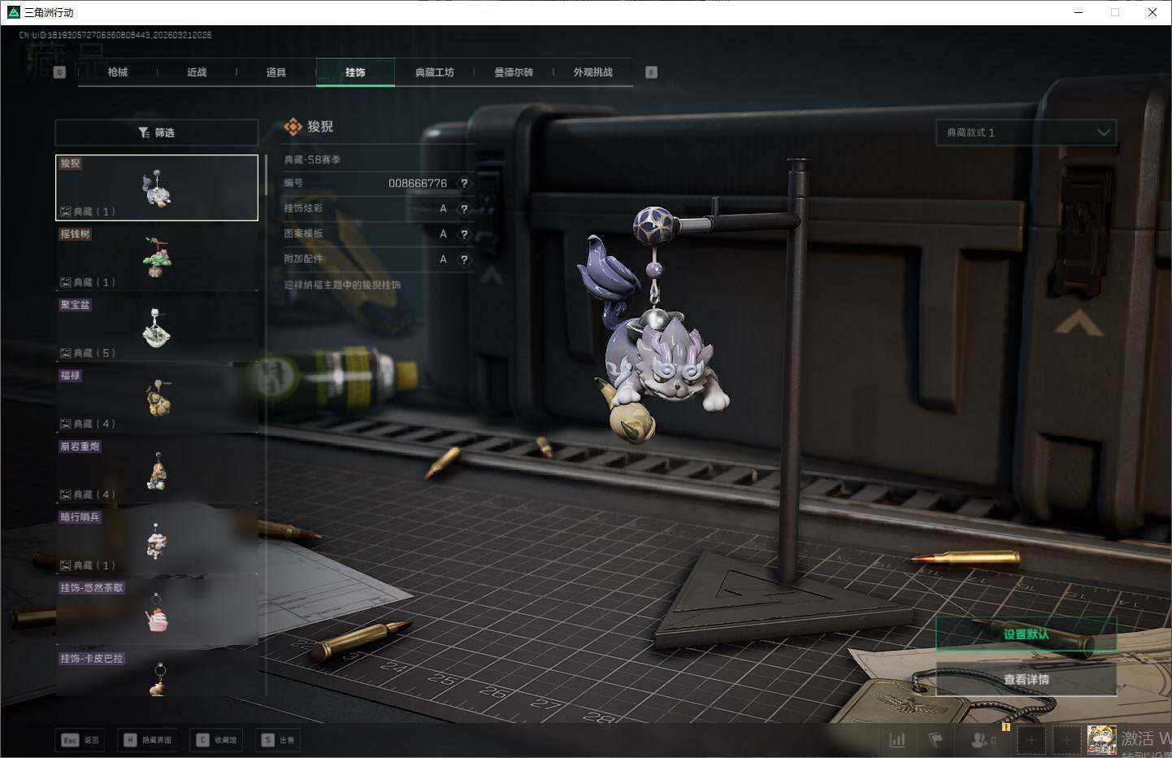Screen dimensions: 1172x758
Task: Click the 设置默认 button
Action: [x=1026, y=634]
